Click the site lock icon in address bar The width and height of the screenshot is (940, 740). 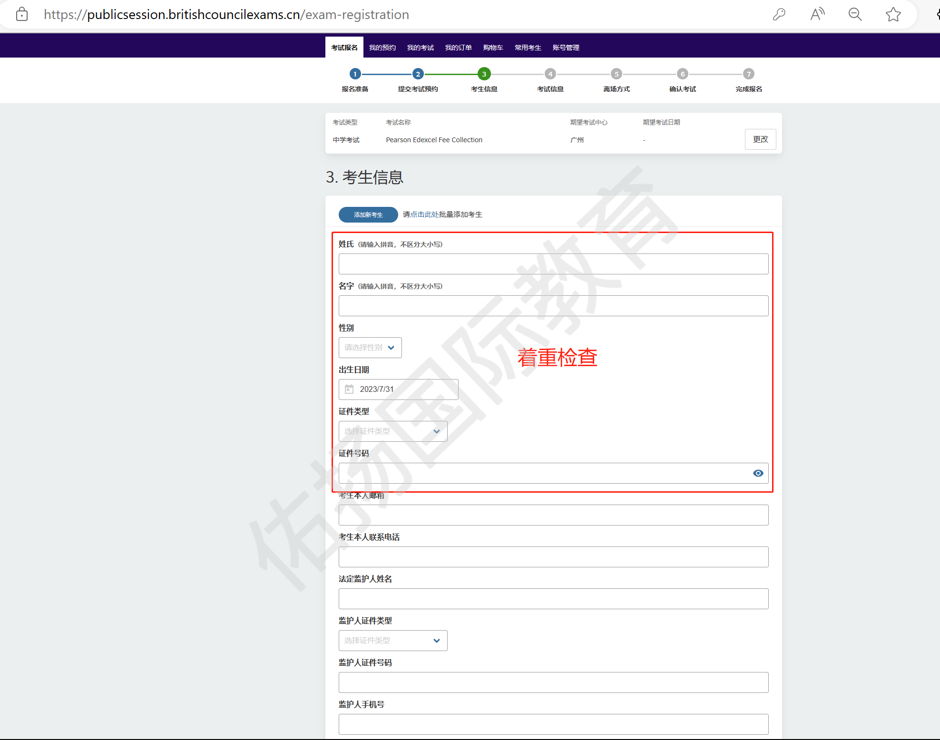pos(22,14)
